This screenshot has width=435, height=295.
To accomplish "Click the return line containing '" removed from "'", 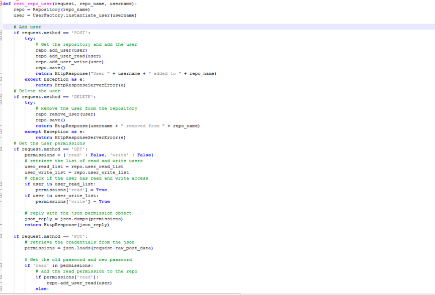I will click(x=118, y=125).
